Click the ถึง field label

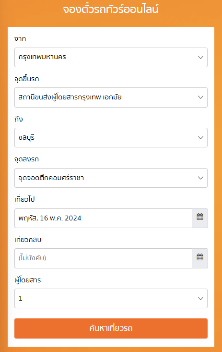pos(19,119)
